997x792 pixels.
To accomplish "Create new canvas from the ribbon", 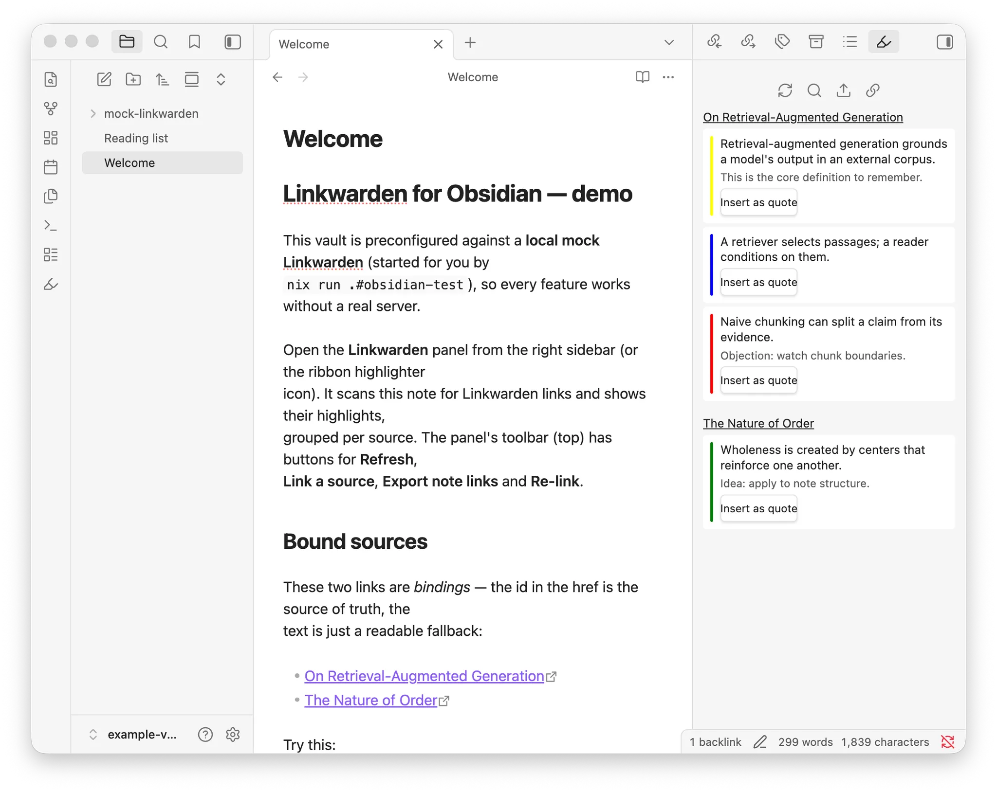I will (51, 138).
